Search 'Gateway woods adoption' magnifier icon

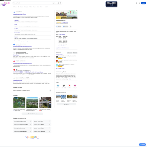click(50, 132)
